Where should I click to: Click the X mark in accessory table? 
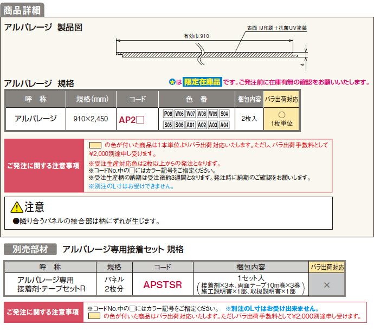[x=326, y=285]
